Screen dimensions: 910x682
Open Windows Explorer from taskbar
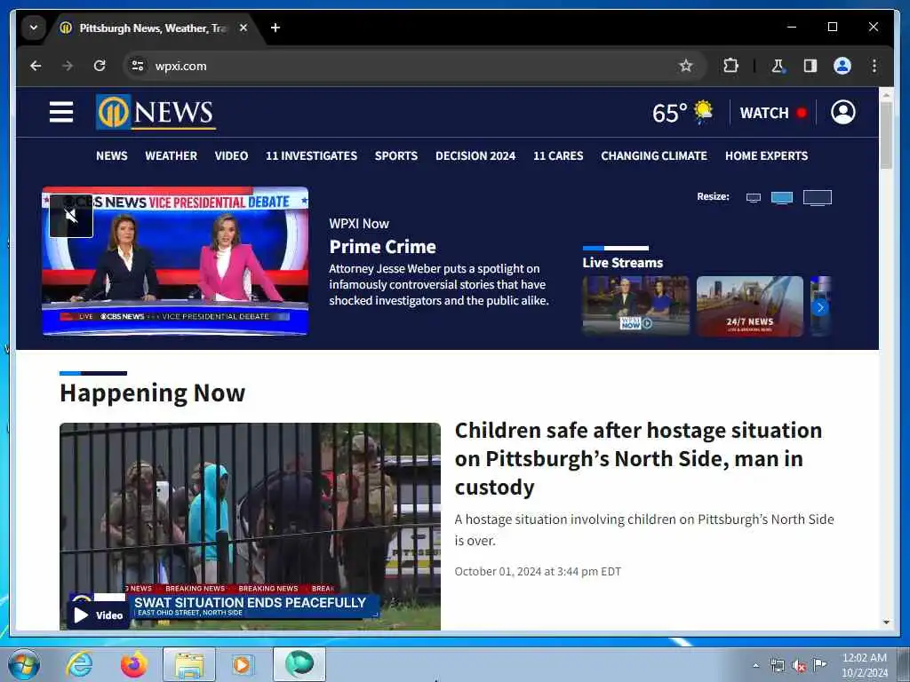pyautogui.click(x=189, y=664)
